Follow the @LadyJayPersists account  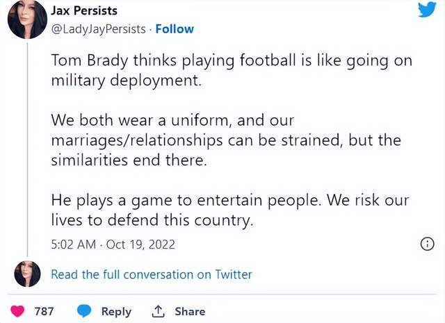click(x=175, y=29)
